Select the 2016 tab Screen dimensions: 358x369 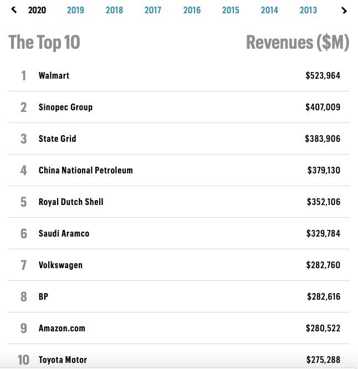(x=192, y=10)
